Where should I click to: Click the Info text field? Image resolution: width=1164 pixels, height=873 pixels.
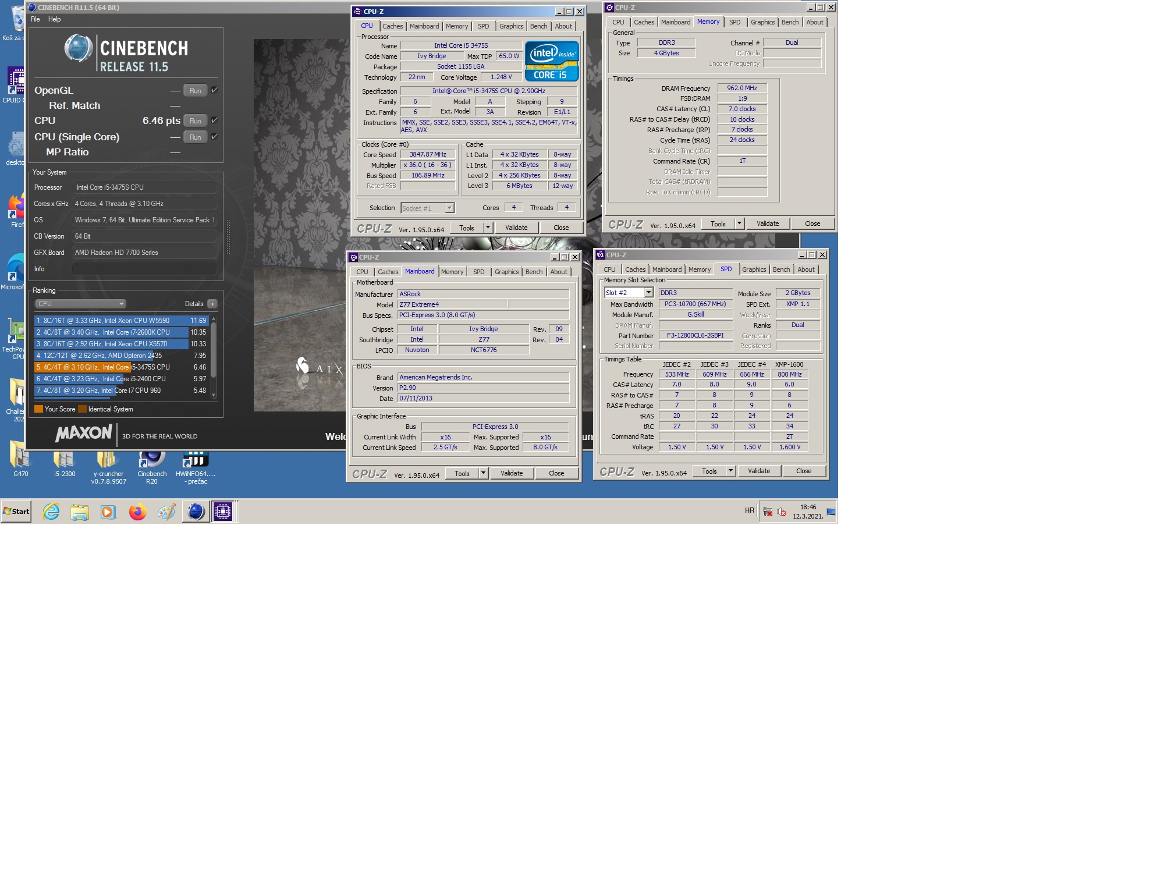click(144, 269)
